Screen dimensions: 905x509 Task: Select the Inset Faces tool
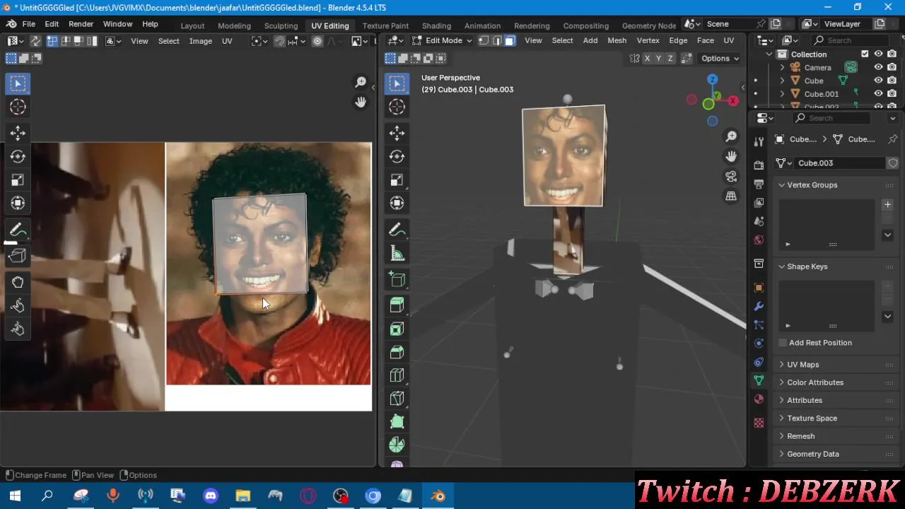pos(397,329)
